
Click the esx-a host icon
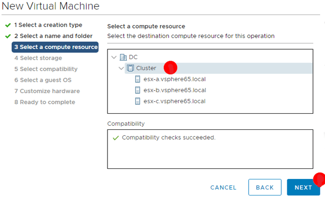click(x=138, y=79)
